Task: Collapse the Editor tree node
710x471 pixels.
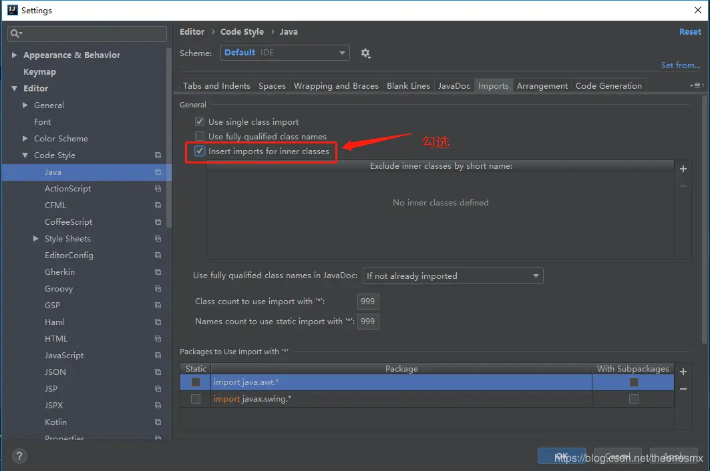Action: (x=14, y=88)
